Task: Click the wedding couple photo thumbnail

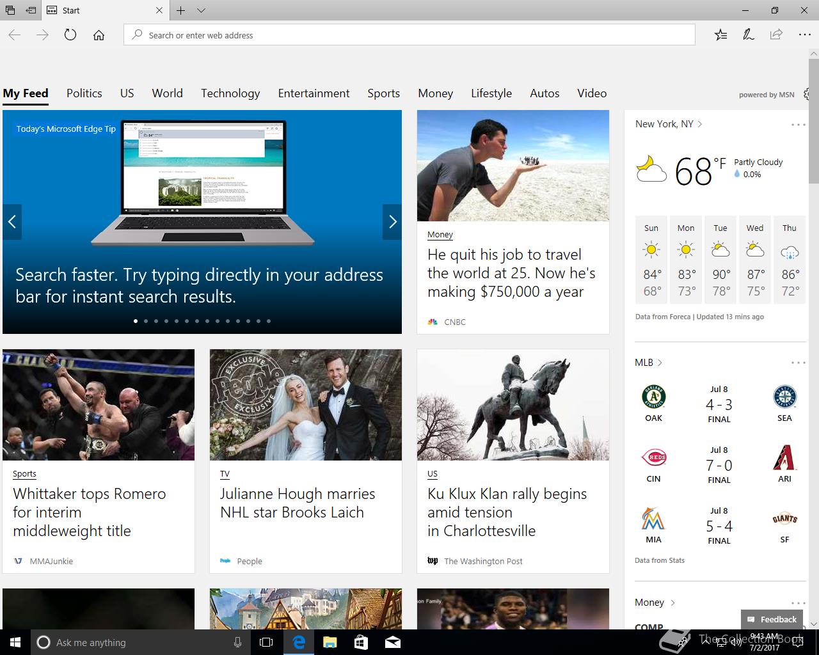Action: [306, 405]
